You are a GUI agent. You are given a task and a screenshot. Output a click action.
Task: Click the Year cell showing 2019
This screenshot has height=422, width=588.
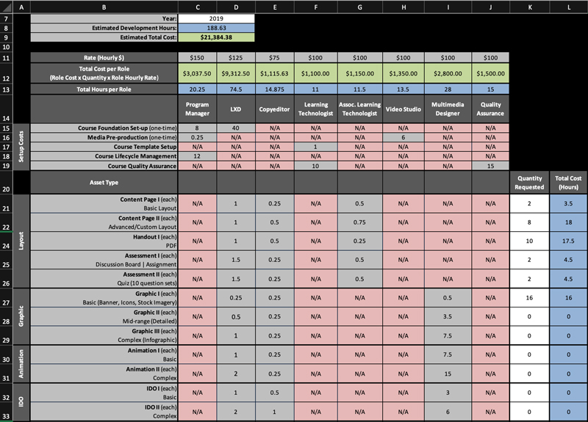click(x=216, y=18)
